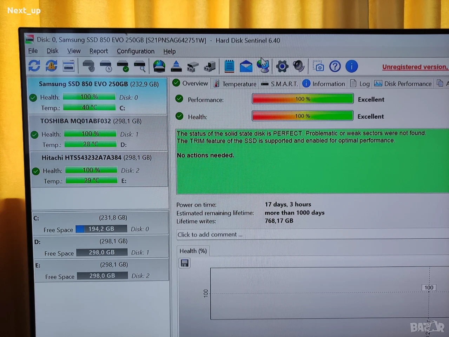Open the blue report notepad icon
The width and height of the screenshot is (449, 337).
pyautogui.click(x=229, y=66)
